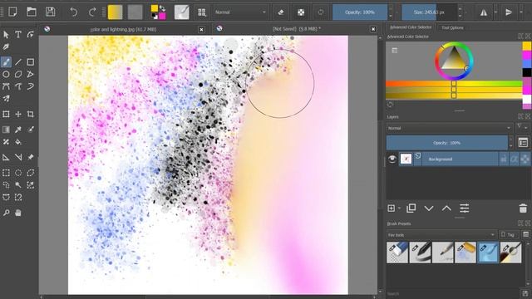
Task: Swap the foreground and background colors
Action: 163,8
